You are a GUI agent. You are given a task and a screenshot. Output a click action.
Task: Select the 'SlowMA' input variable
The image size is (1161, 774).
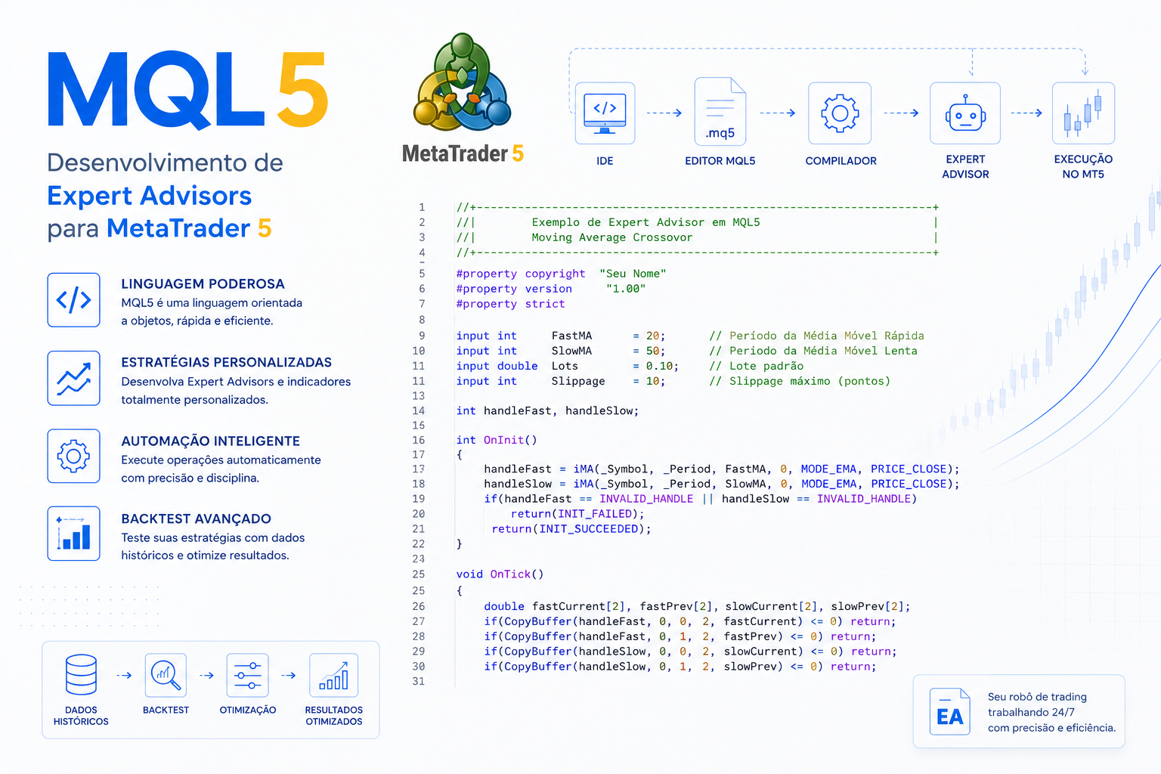pyautogui.click(x=571, y=351)
